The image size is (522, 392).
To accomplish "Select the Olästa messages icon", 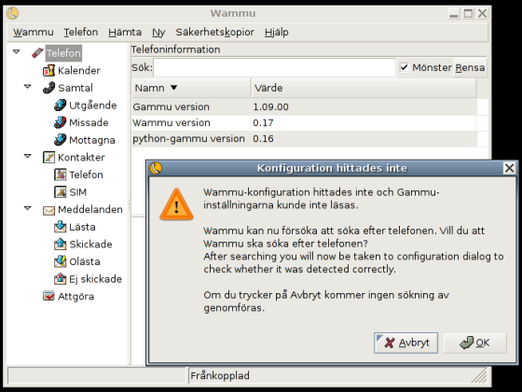I will tap(60, 261).
